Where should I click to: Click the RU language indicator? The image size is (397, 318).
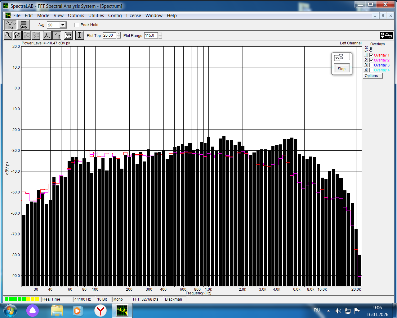(x=317, y=310)
